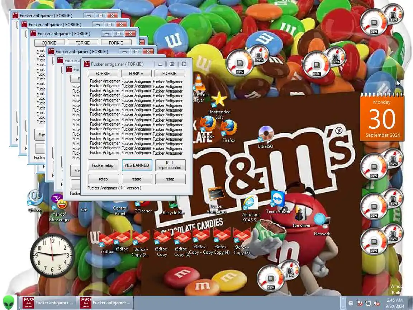
Task: Click the round white tray icon left of the flag
Action: coord(351,303)
